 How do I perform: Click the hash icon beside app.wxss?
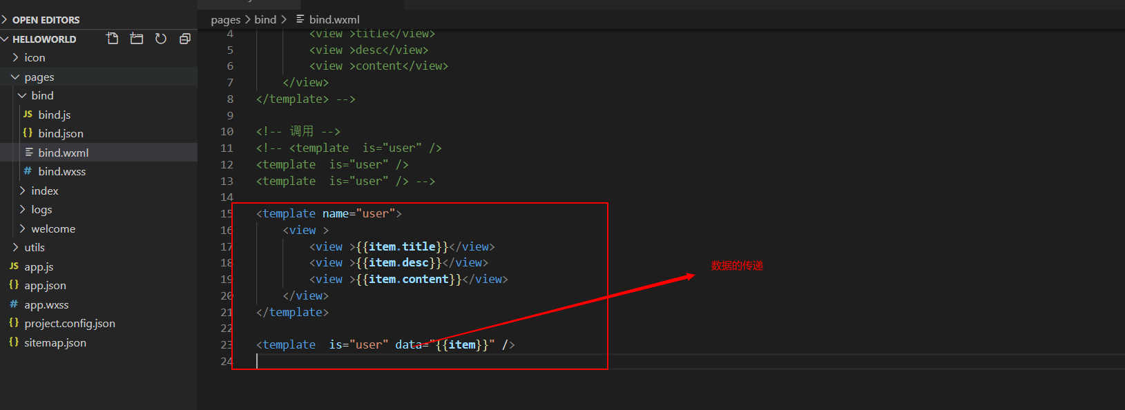14,304
